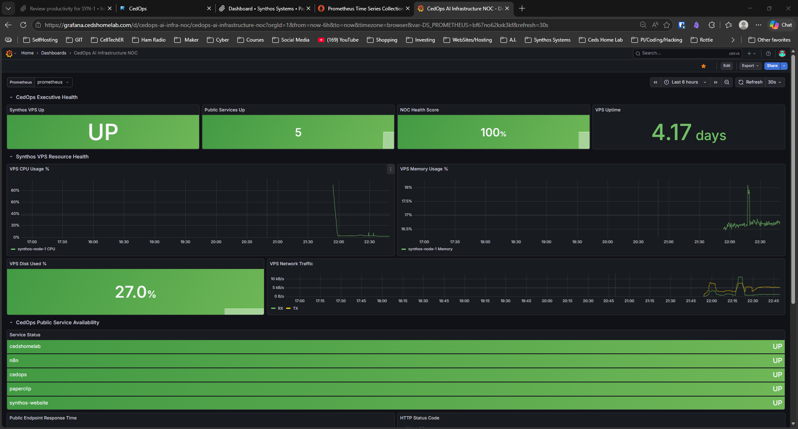Reload the page with the browser refresh icon
The image size is (798, 429).
click(x=23, y=25)
